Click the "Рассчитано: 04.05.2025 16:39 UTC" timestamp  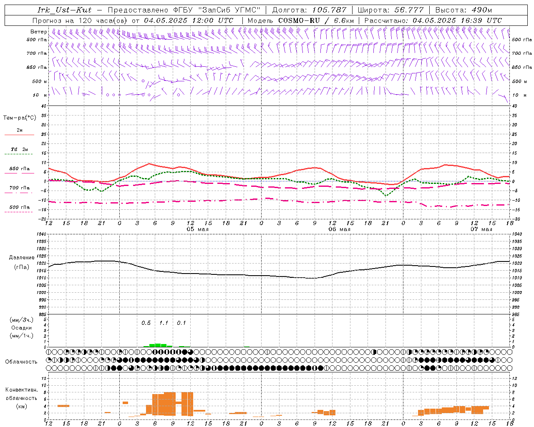(x=433, y=20)
